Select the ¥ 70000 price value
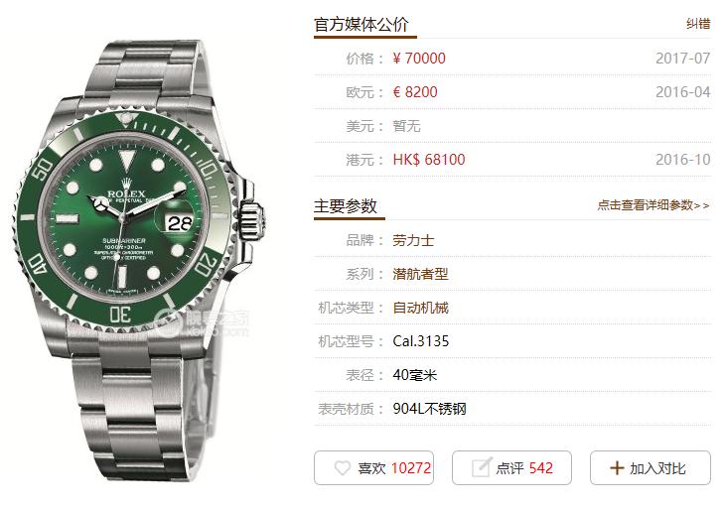Image resolution: width=724 pixels, height=509 pixels. 419,59
